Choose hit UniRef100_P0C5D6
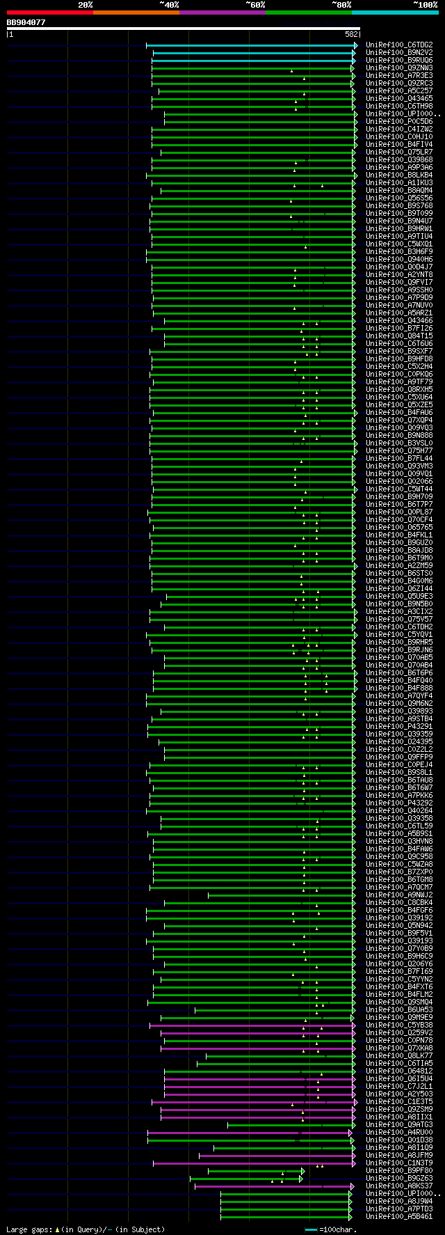The height and width of the screenshot is (1235, 445). pyautogui.click(x=399, y=121)
